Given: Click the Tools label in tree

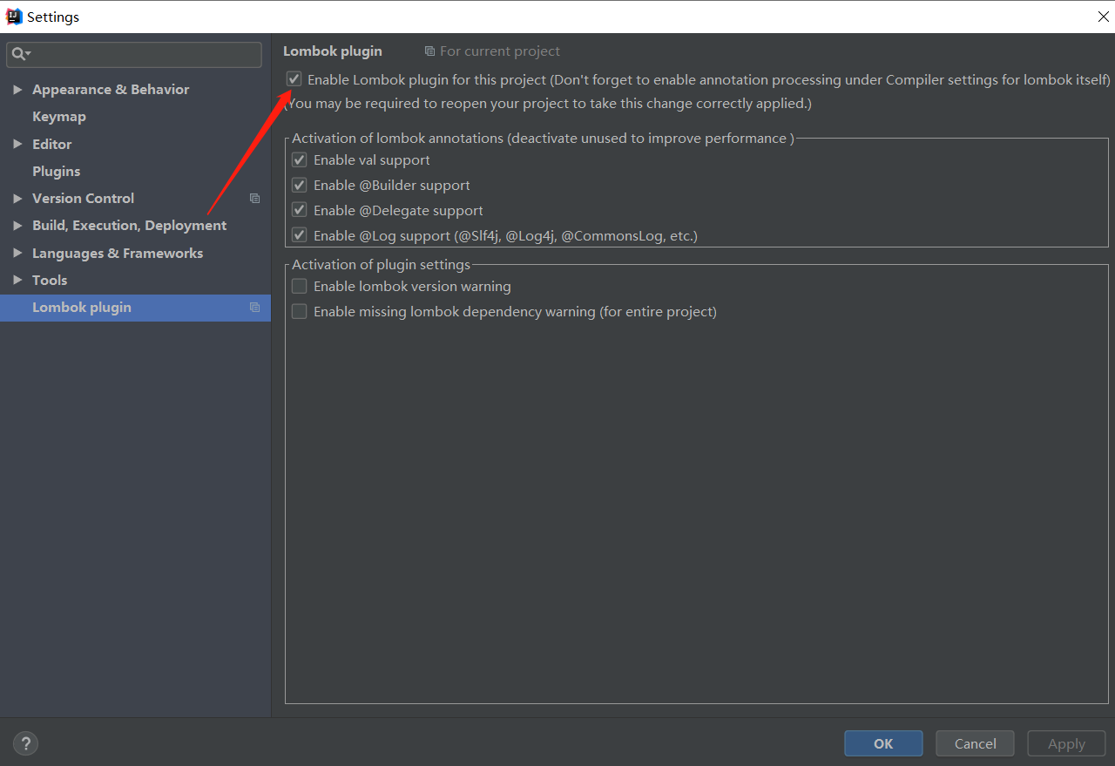Looking at the screenshot, I should (50, 281).
